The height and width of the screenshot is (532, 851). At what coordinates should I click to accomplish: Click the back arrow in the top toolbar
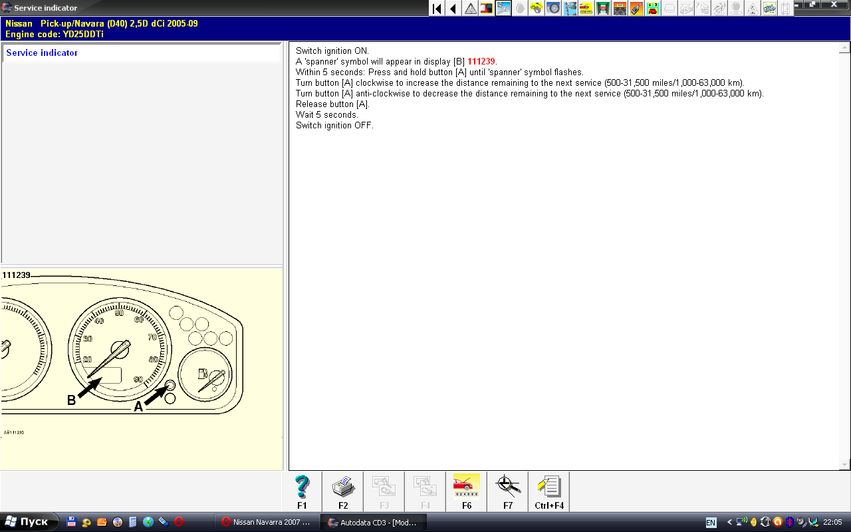click(453, 9)
